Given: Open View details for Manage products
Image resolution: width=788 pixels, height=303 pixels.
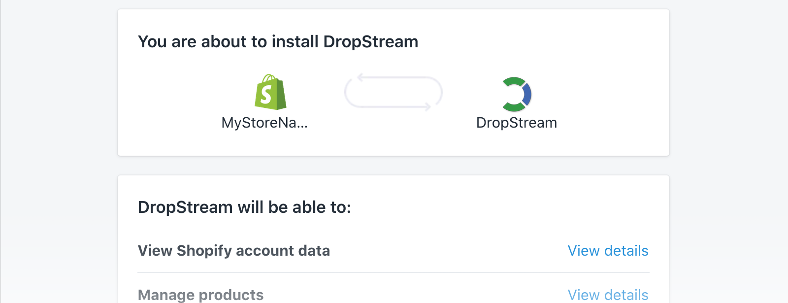Looking at the screenshot, I should 608,295.
